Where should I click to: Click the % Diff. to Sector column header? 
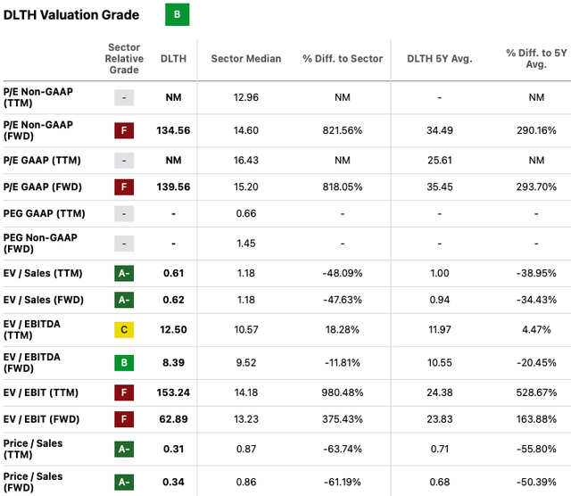(343, 59)
